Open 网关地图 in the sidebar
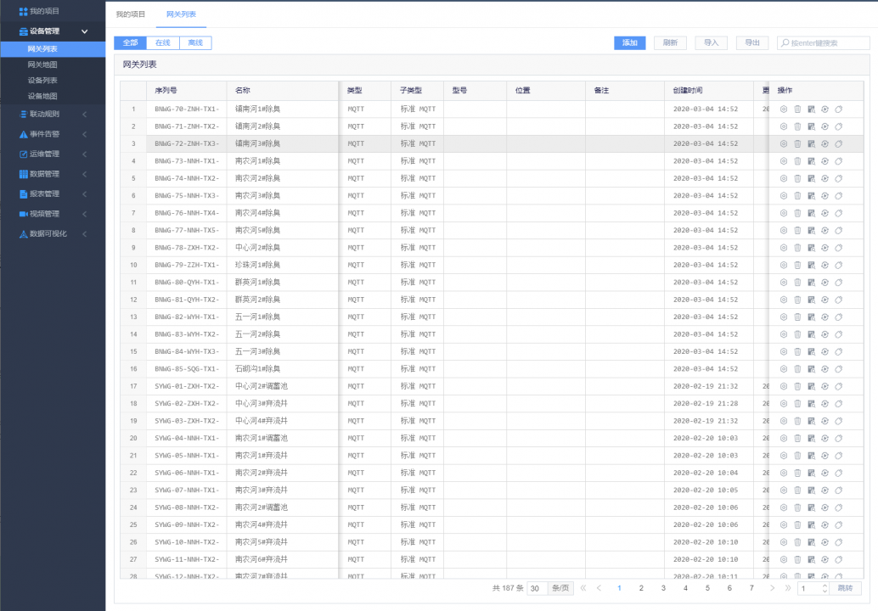The image size is (878, 611). (x=42, y=64)
